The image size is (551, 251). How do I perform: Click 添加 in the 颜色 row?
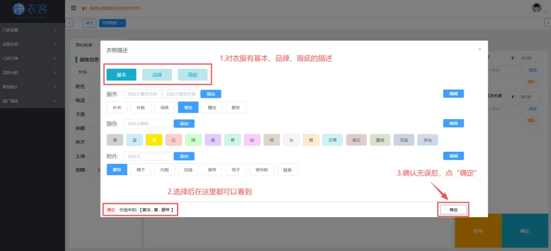184,123
